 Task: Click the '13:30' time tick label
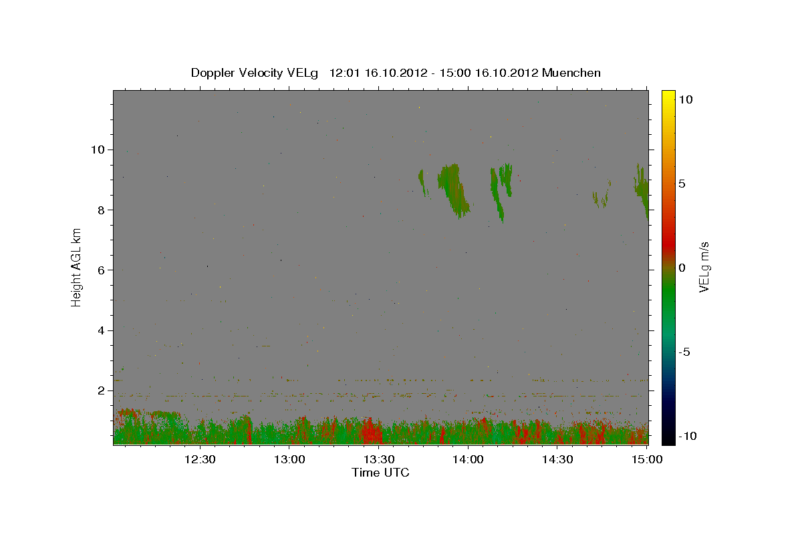(379, 459)
